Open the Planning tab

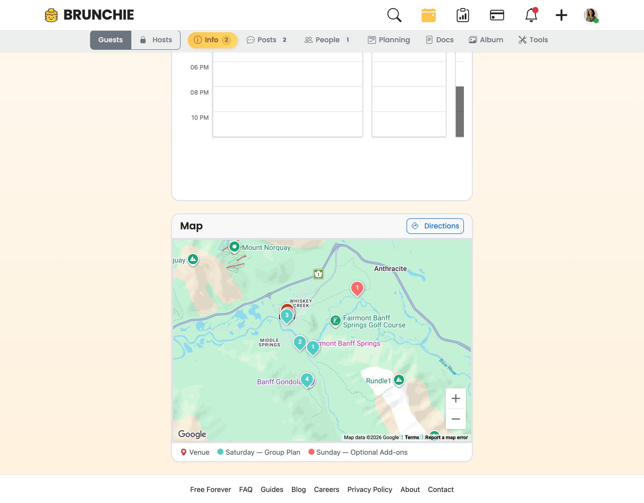point(389,40)
